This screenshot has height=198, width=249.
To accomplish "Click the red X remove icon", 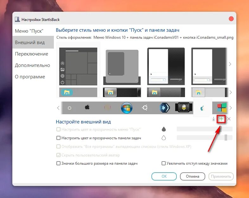I will coord(229,119).
